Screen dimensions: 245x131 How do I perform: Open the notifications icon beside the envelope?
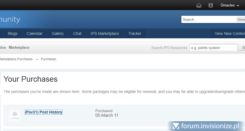pyautogui.click(x=211, y=5)
